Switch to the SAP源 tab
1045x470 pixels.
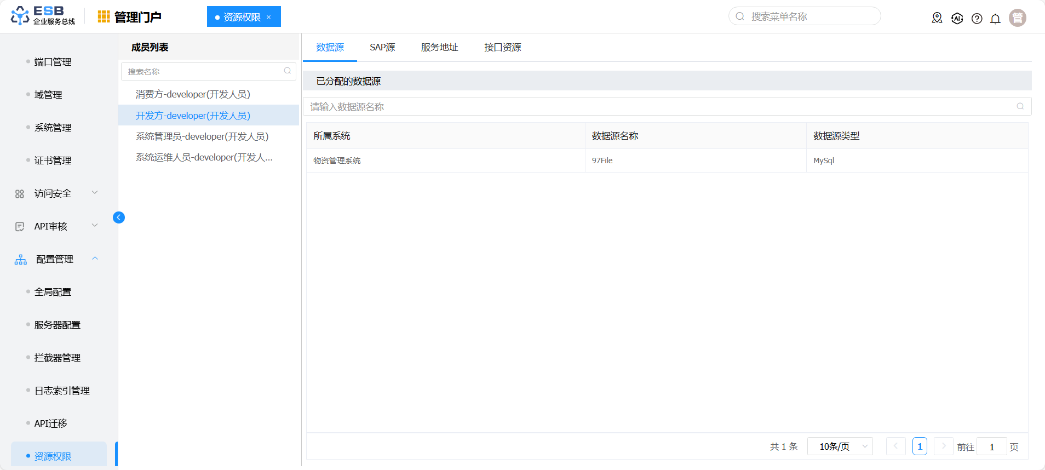click(382, 48)
